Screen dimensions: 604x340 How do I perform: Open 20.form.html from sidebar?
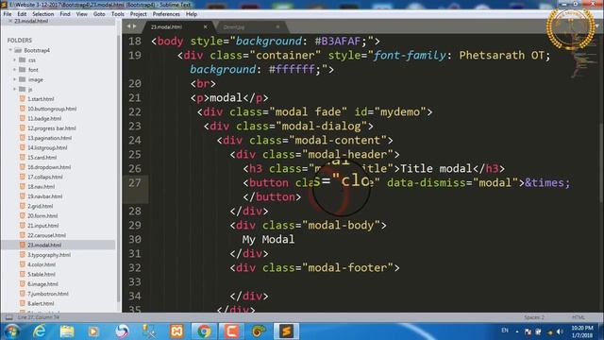(x=42, y=216)
